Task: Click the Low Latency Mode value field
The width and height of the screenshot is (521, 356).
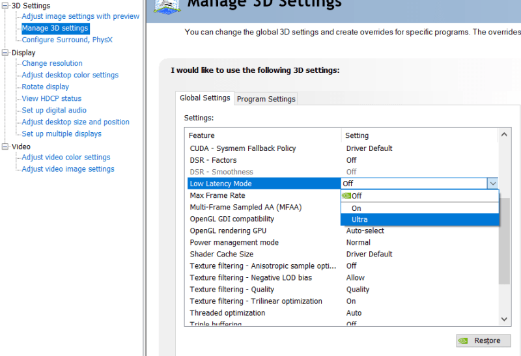Action: point(414,184)
